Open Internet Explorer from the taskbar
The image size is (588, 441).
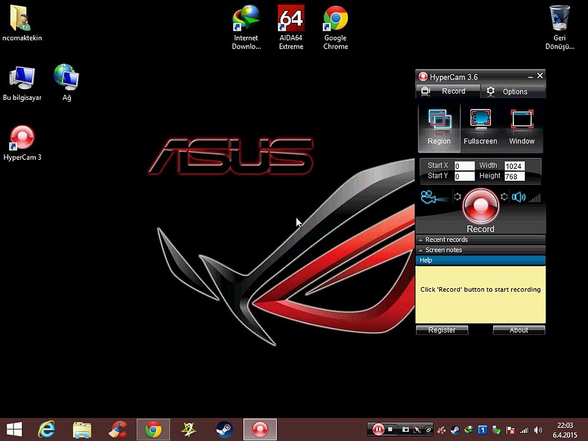coord(47,429)
